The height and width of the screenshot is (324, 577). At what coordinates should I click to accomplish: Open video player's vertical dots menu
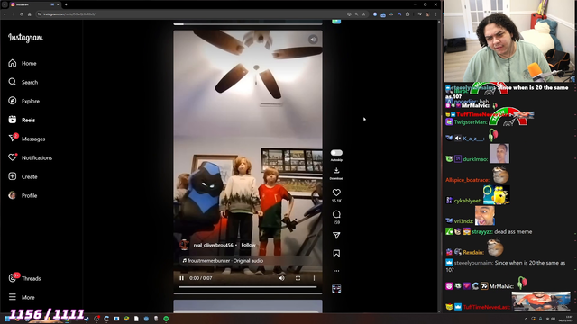click(x=314, y=278)
